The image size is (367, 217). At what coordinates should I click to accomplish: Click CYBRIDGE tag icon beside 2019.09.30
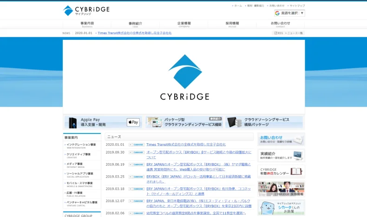click(x=137, y=152)
